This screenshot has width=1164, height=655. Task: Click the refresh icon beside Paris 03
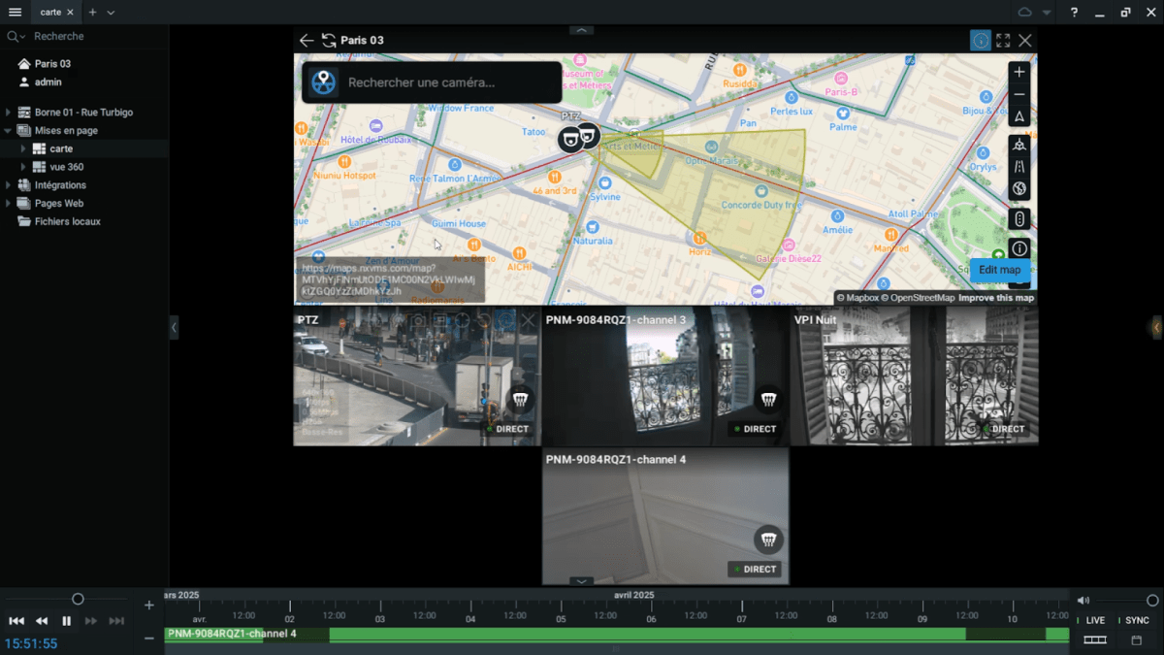point(329,41)
